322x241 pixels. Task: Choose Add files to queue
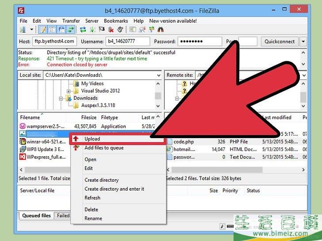point(118,148)
